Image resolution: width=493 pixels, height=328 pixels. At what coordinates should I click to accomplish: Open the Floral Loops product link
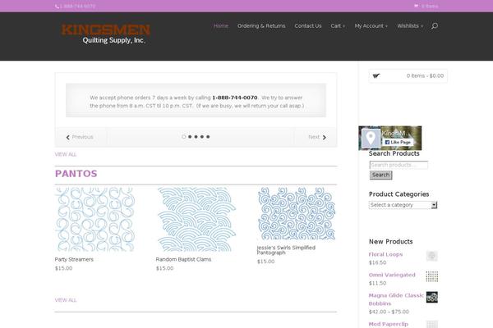385,254
